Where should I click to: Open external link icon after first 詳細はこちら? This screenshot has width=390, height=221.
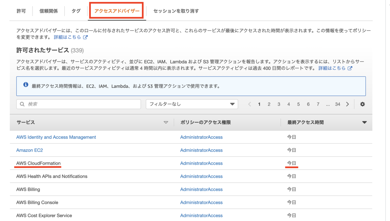85,37
